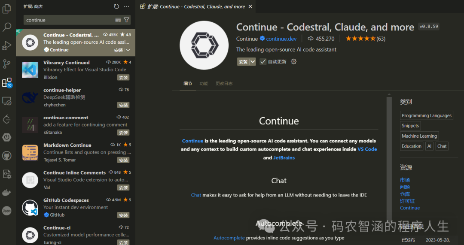Viewport: 464px width, 245px height.
Task: Toggle the 自动更新 checkbox
Action: point(263,61)
